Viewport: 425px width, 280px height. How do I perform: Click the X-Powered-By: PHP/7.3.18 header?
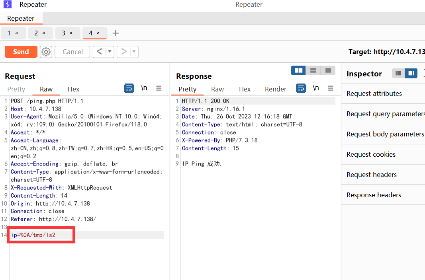pyautogui.click(x=219, y=140)
